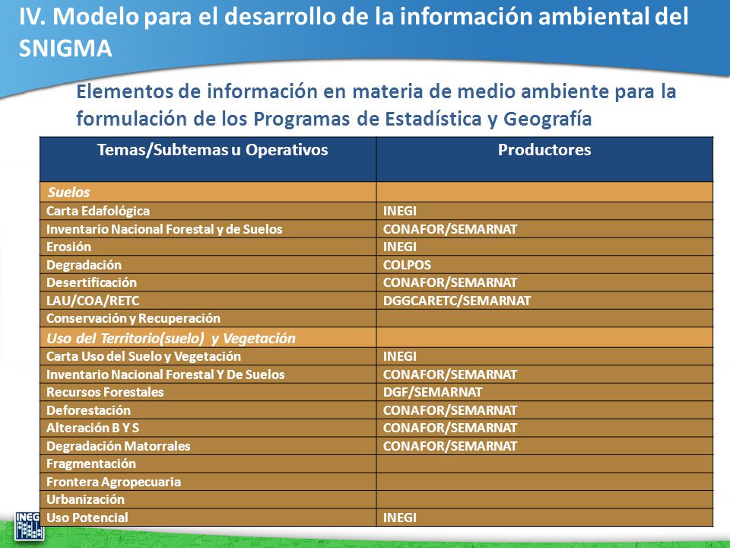730x548 pixels.
Task: Click the 'Desertificación' table cell
Action: pyautogui.click(x=208, y=283)
